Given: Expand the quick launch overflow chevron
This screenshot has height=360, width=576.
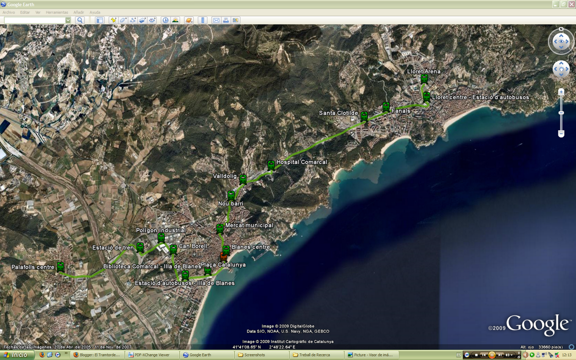Looking at the screenshot, I should [66, 354].
